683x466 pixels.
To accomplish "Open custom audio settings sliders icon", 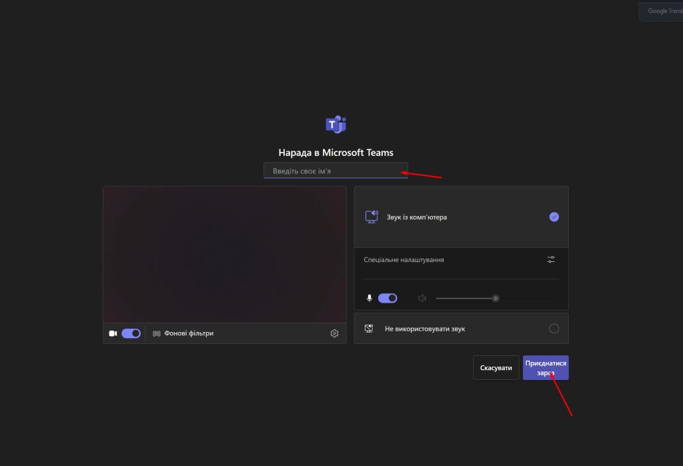I will pos(551,259).
